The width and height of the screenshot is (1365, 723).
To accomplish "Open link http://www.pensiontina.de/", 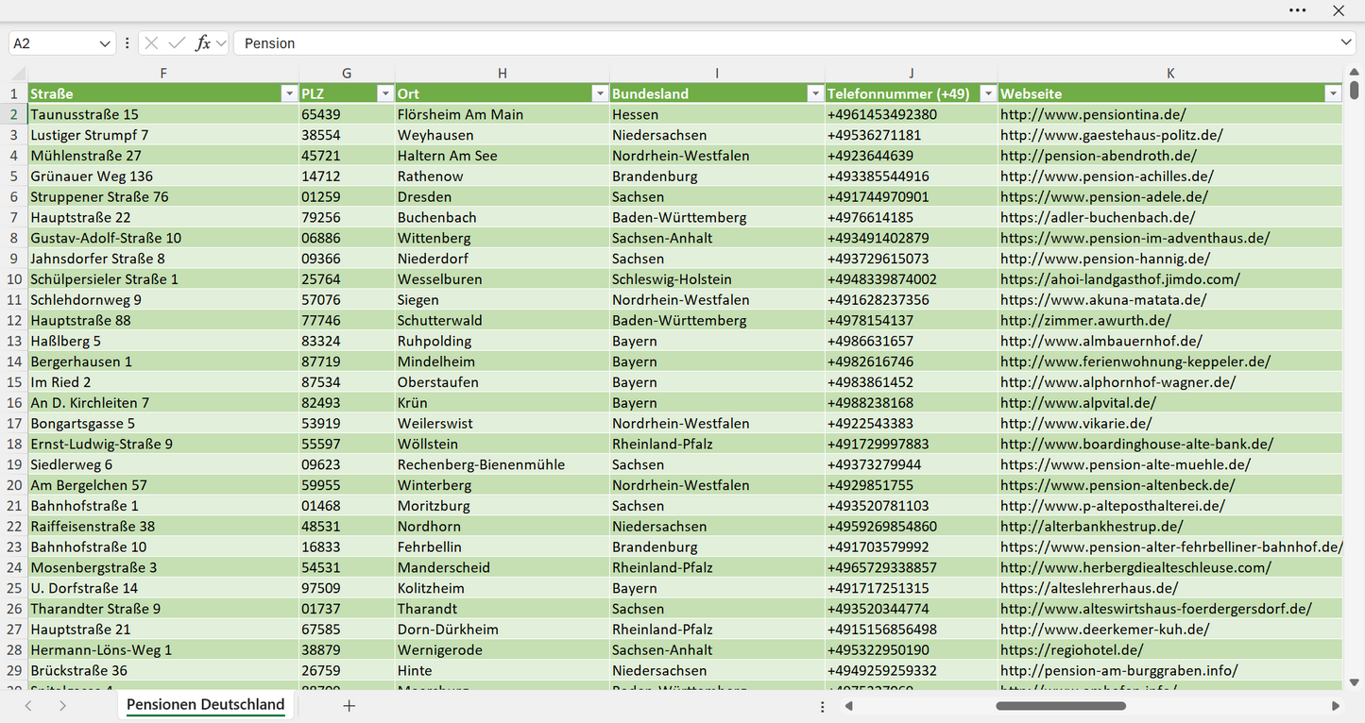I will pyautogui.click(x=1093, y=114).
